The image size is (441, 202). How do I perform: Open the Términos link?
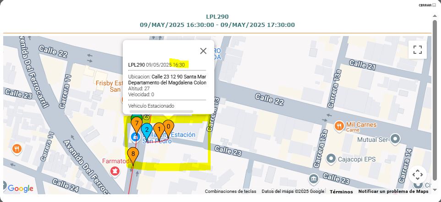click(341, 192)
